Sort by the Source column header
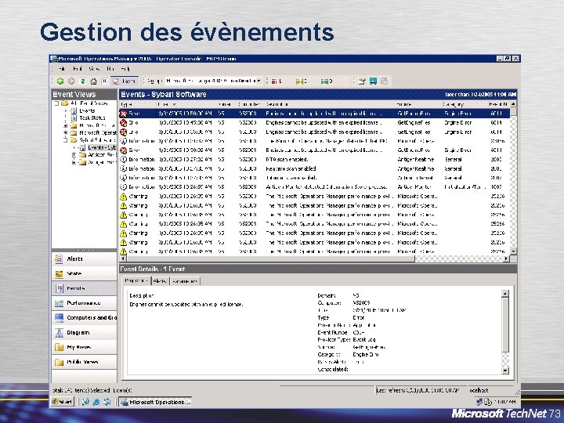This screenshot has width=564, height=423. pyautogui.click(x=418, y=104)
